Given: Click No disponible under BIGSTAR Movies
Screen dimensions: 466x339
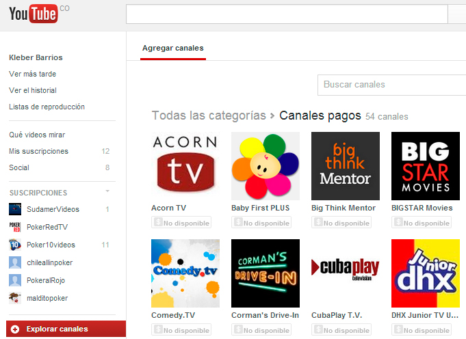Looking at the screenshot, I should (x=422, y=223).
